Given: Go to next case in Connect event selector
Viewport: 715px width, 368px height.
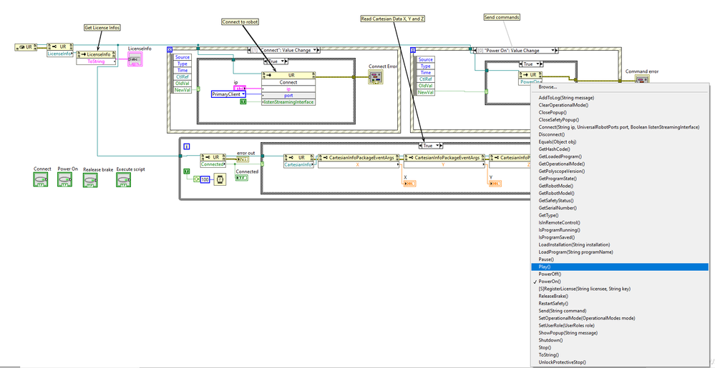Looking at the screenshot, I should 318,50.
